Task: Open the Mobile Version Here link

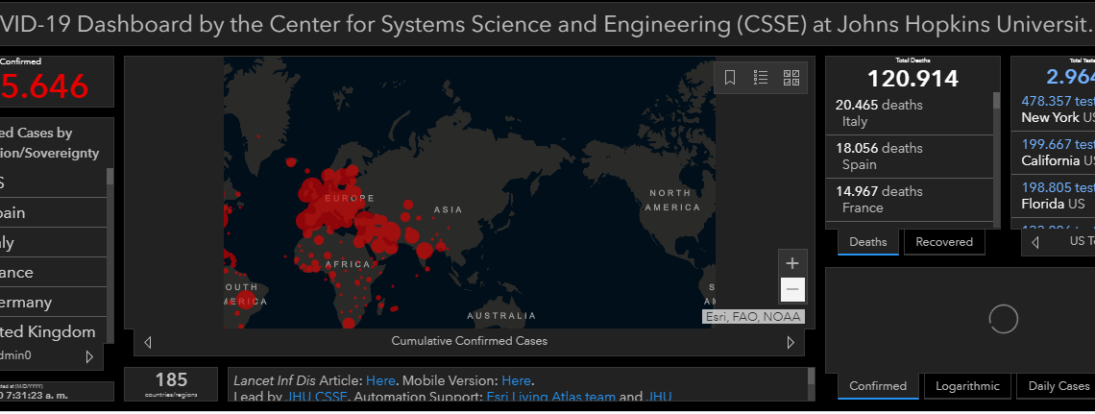Action: [516, 381]
